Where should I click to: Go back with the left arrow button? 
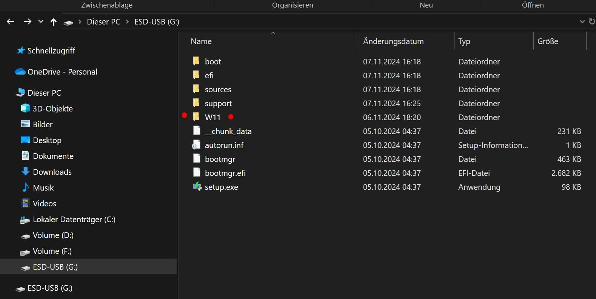(10, 21)
